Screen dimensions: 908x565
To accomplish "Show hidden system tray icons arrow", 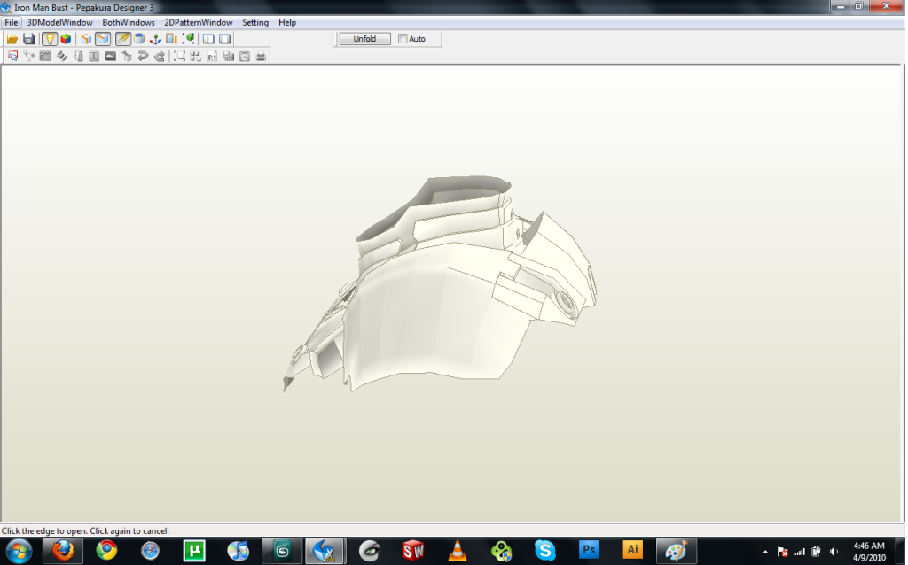I will click(765, 551).
